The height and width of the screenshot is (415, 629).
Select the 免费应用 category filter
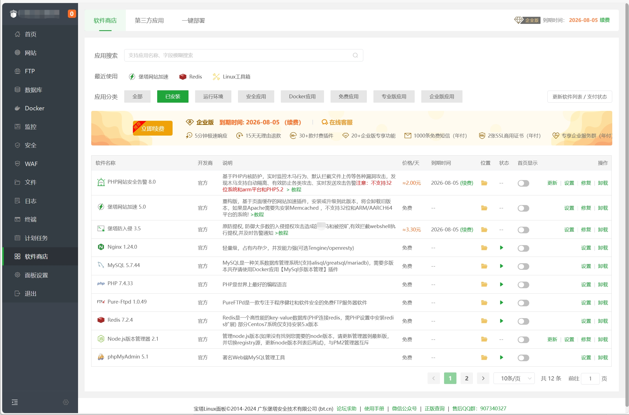coord(348,97)
